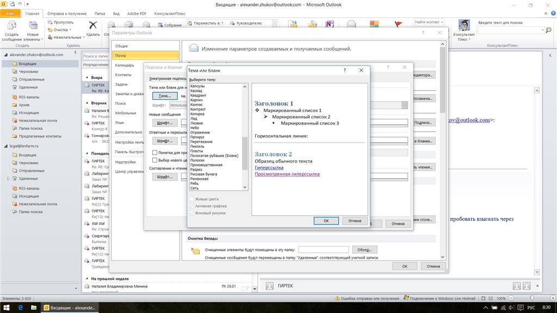The width and height of the screenshot is (557, 313).
Task: Click Шрифт... under Новые сообщения
Action: tap(165, 123)
